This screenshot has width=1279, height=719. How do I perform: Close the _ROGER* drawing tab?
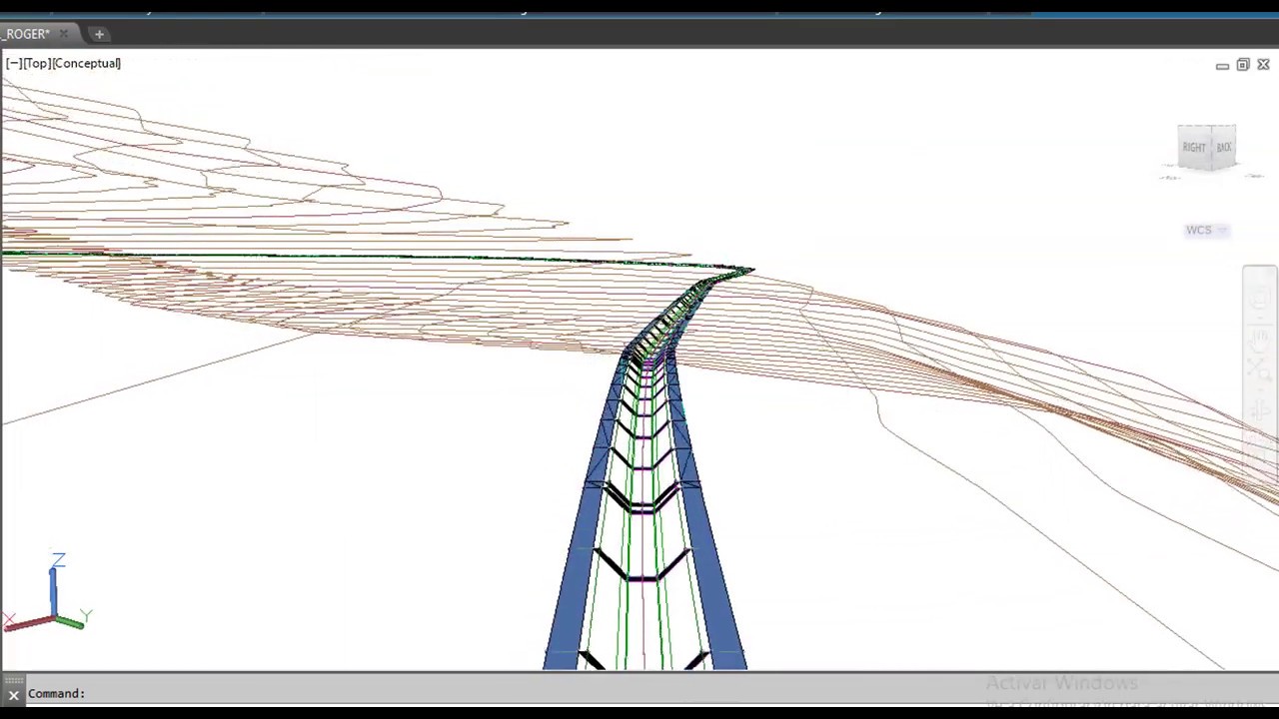[x=63, y=34]
